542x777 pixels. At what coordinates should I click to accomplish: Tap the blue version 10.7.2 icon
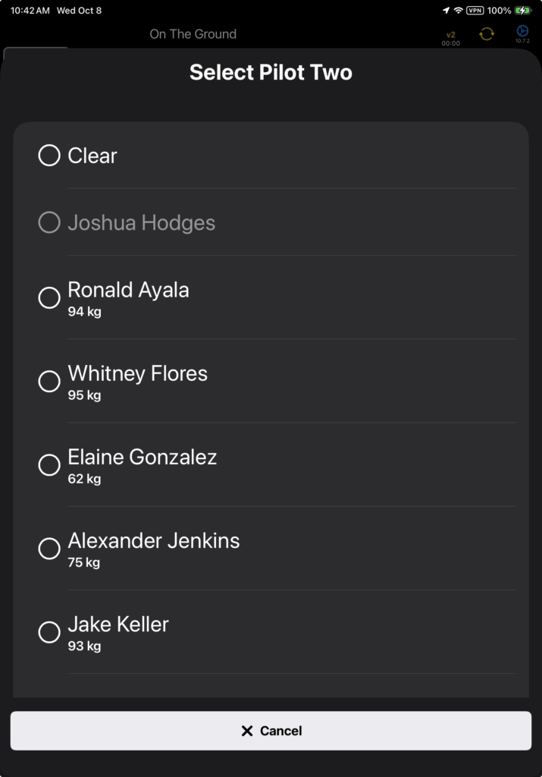[x=522, y=33]
